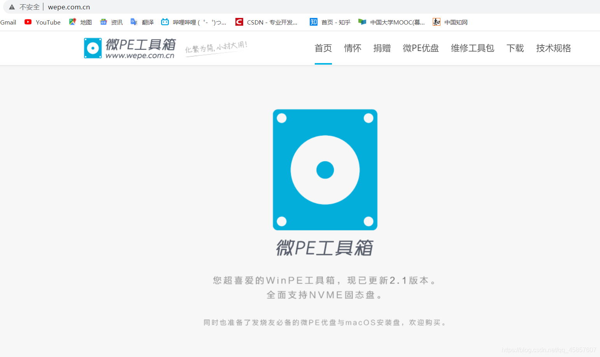The height and width of the screenshot is (357, 600).
Task: Open the 中国知网 bookmark icon
Action: (437, 22)
